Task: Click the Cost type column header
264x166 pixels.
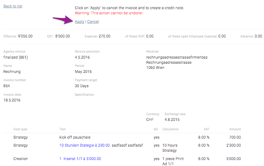Action: pos(20,129)
